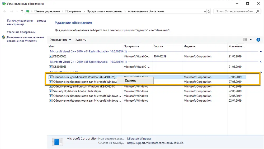The height and width of the screenshot is (149, 264).
Task: Open the help question mark icon
Action: tap(258, 40)
